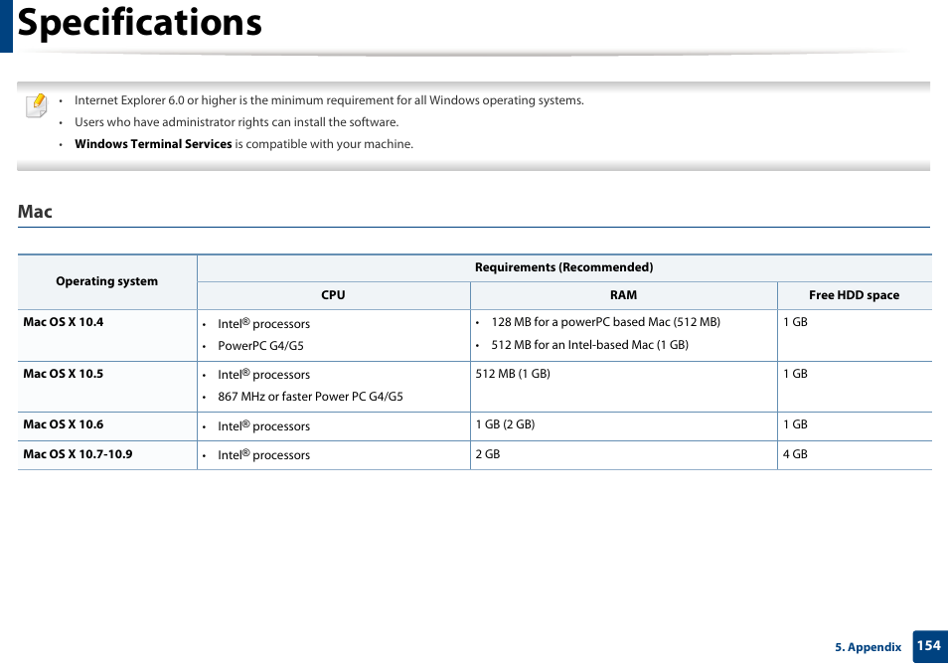948x671 pixels.
Task: Click 867 MHz or faster Power PC G4/G5
Action: pyautogui.click(x=310, y=397)
